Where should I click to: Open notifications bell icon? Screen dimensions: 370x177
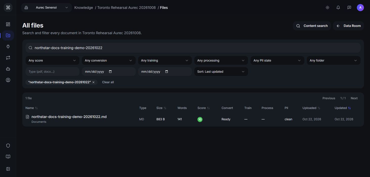338,8
